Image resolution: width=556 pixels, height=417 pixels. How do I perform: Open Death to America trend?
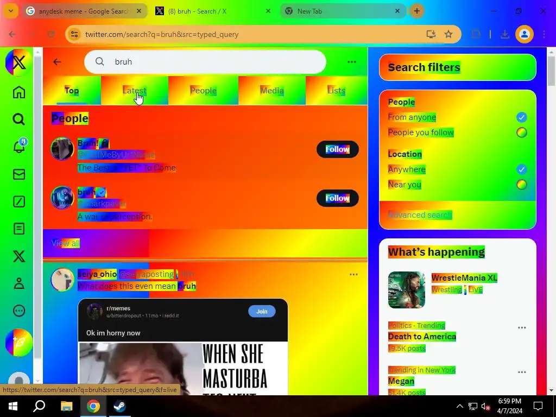pos(422,337)
